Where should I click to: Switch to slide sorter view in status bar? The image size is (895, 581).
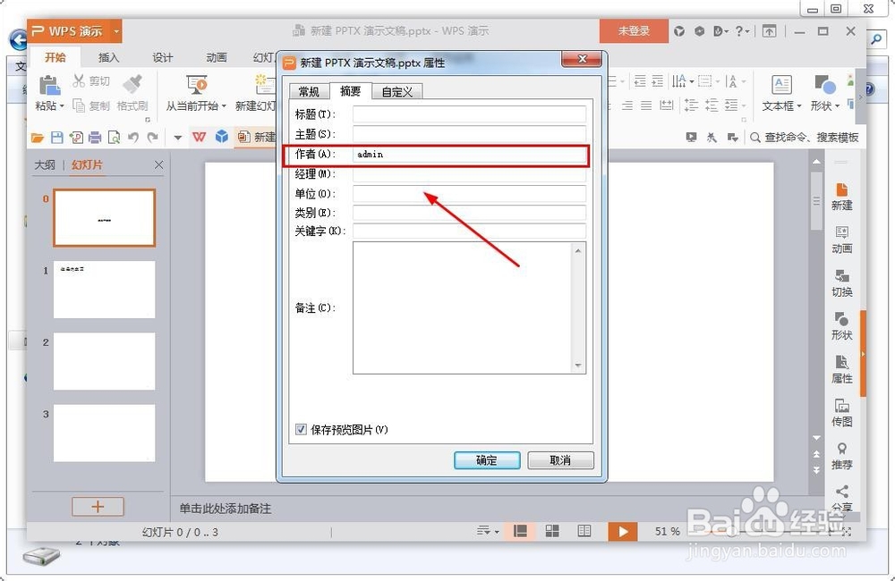tap(551, 530)
